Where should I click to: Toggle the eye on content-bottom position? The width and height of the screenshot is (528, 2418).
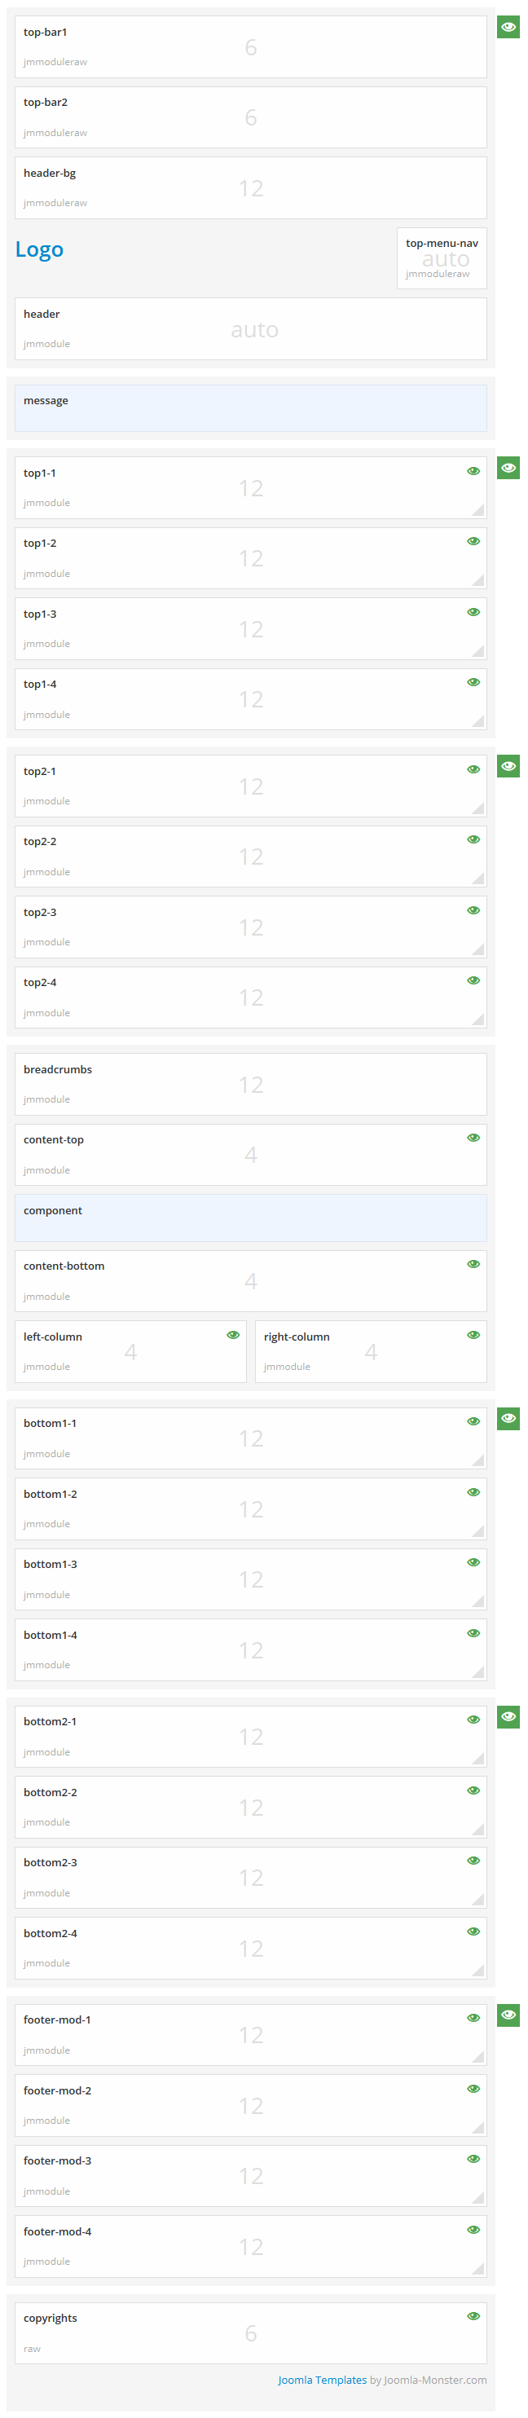coord(473,1263)
